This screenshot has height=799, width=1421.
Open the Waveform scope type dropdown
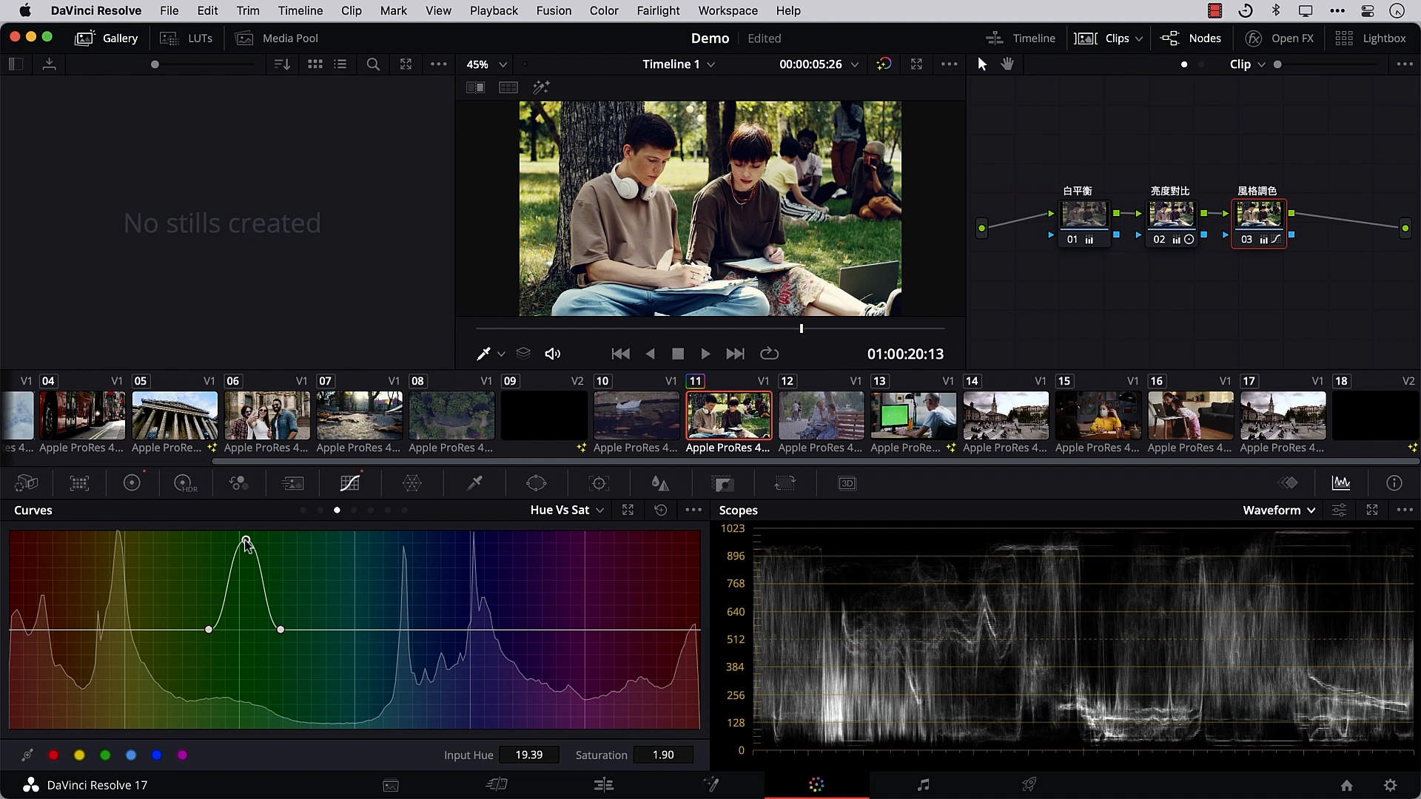tap(1279, 510)
